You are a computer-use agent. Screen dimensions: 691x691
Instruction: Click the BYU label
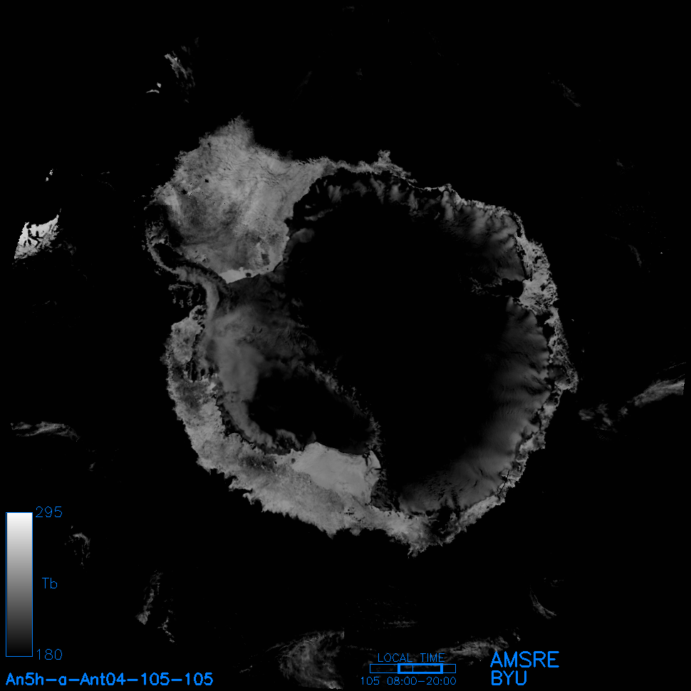tap(509, 678)
